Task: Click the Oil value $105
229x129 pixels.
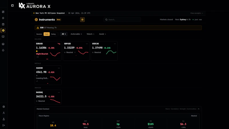Action: click(x=151, y=124)
